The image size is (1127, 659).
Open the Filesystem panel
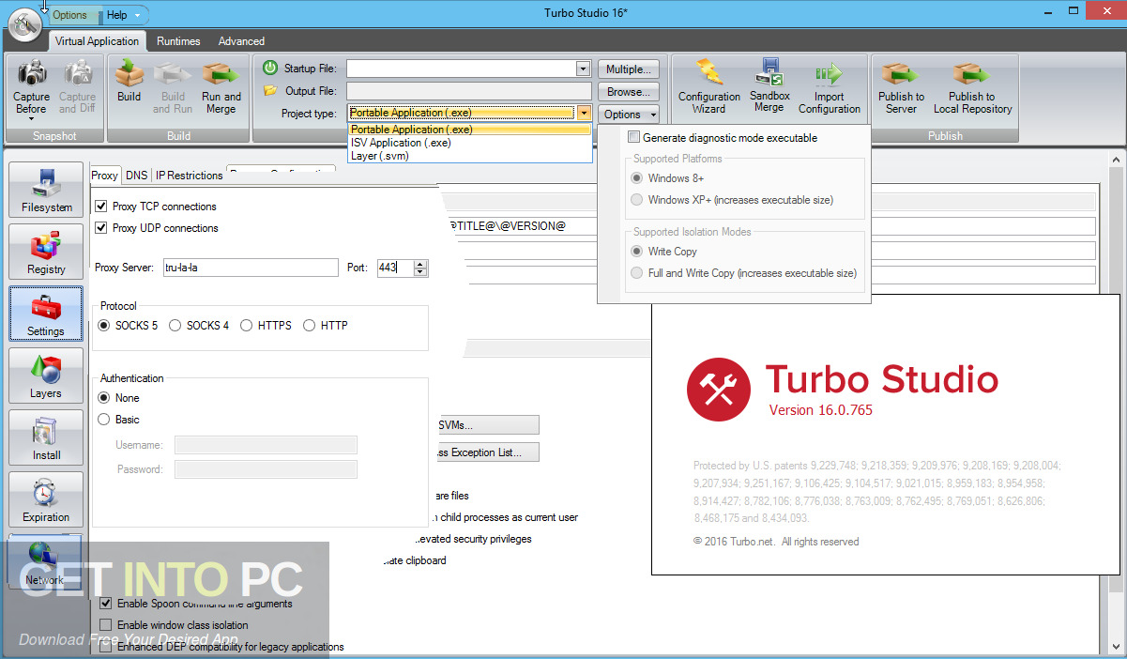coord(46,190)
